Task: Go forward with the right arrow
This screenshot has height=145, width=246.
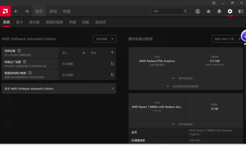Action: [x=27, y=11]
